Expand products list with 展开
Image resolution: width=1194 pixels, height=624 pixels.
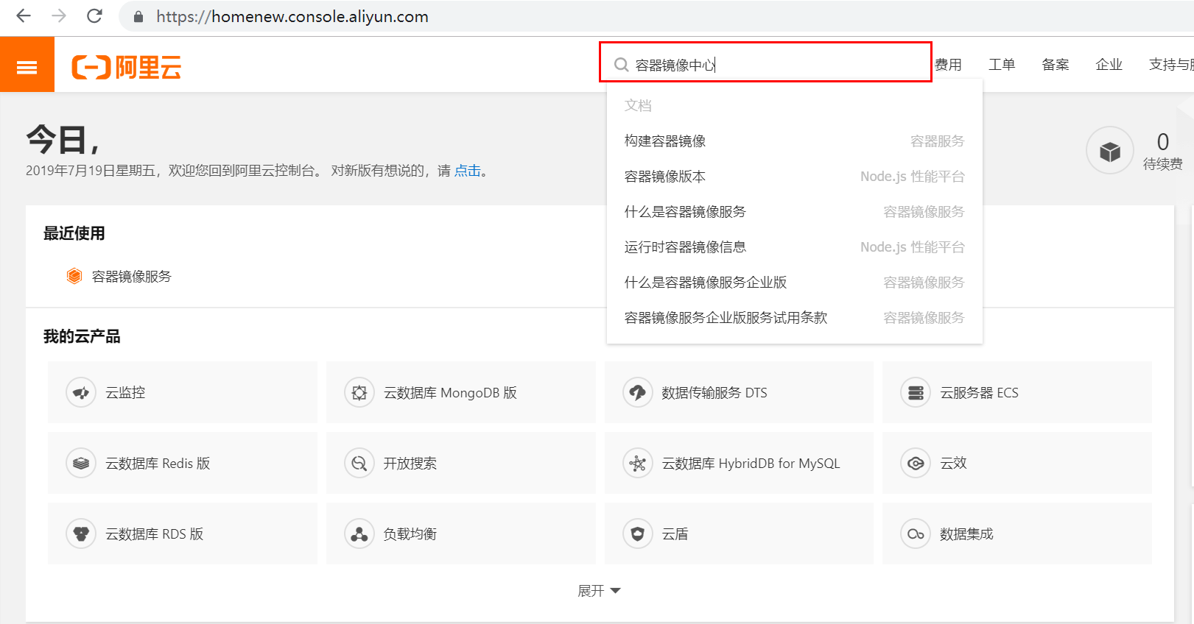tap(599, 591)
